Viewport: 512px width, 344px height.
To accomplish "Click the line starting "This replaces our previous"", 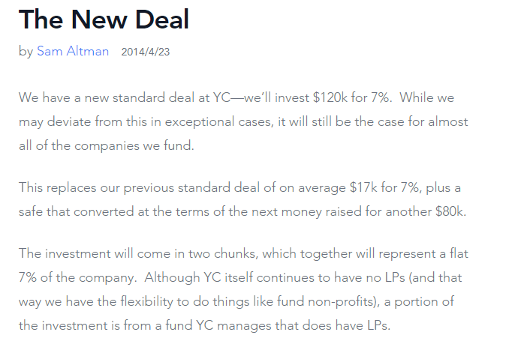I will pos(239,188).
